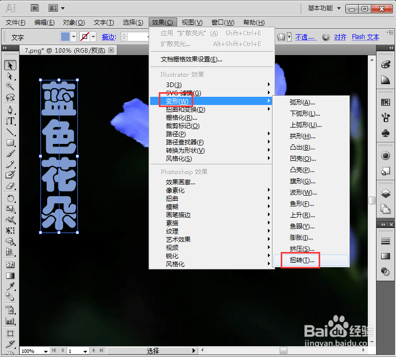Open the Layers panel icon
Viewport: 396px width, 357px height.
tap(385, 194)
